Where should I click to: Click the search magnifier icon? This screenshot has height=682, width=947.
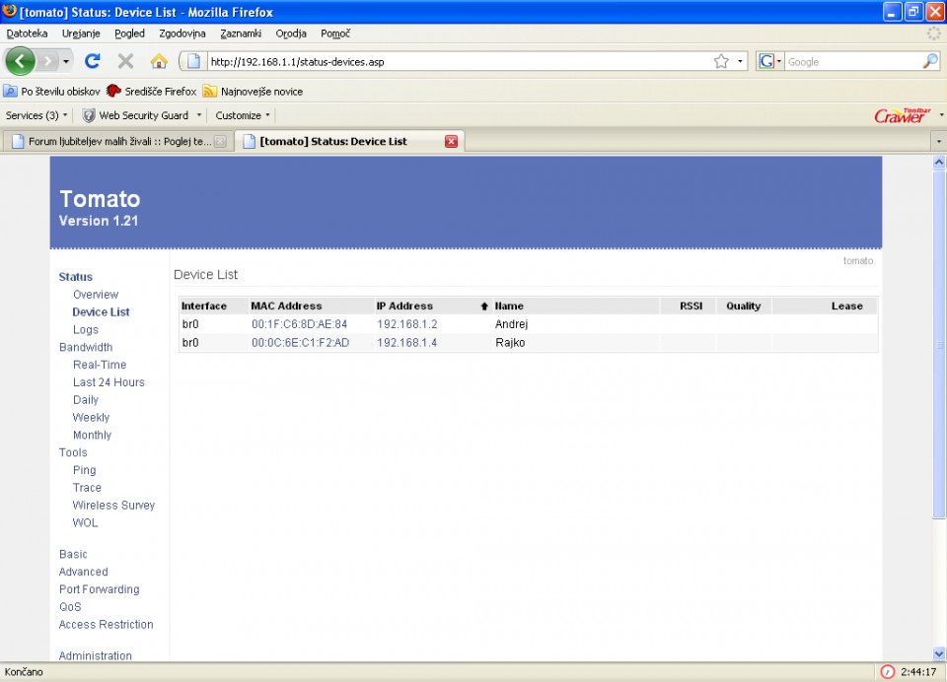[930, 61]
